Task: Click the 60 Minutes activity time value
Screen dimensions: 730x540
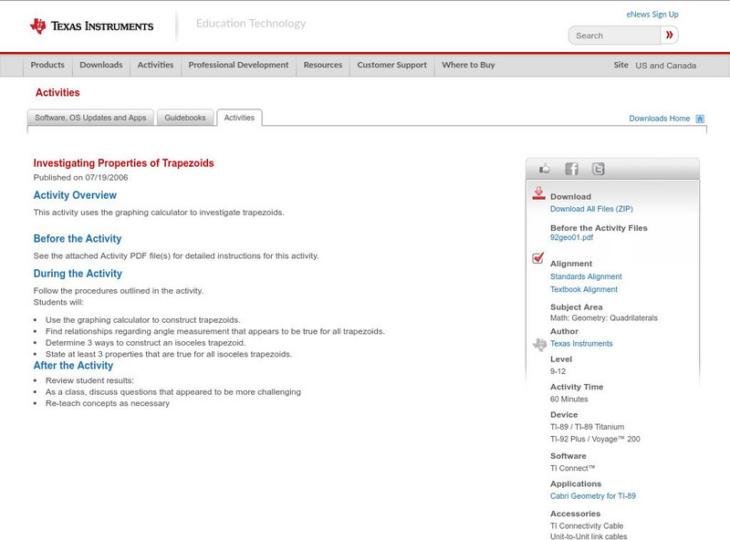Action: (x=568, y=400)
